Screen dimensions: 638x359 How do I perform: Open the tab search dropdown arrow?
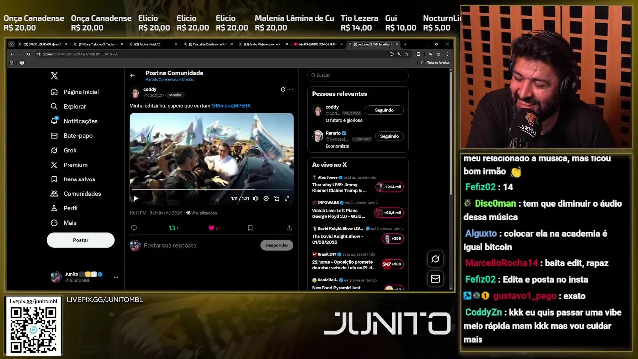tap(11, 44)
